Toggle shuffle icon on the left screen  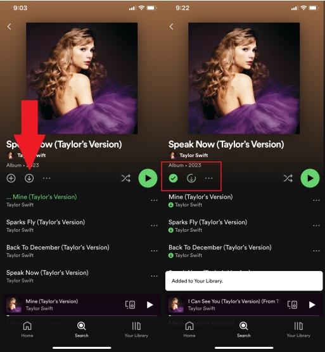click(x=126, y=179)
